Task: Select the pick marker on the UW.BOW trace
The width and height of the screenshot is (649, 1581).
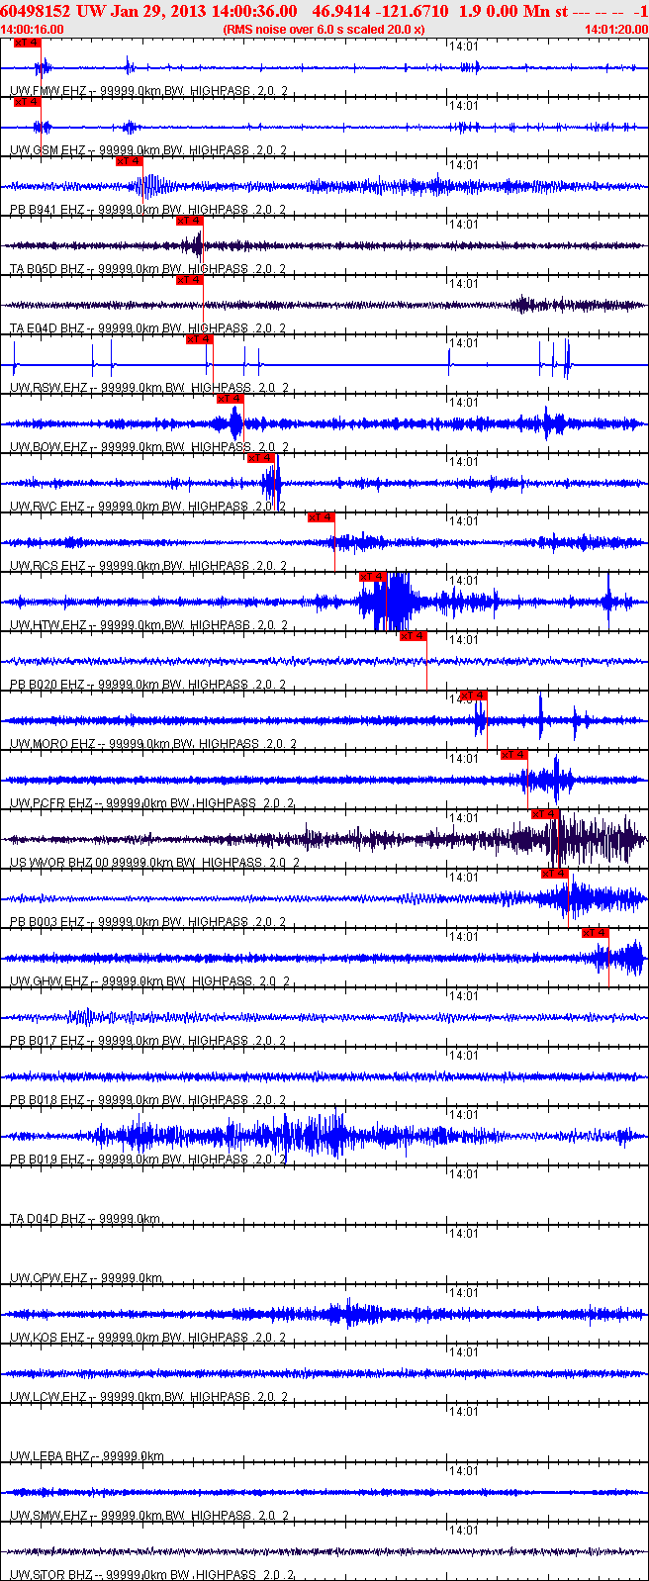Action: [x=231, y=399]
